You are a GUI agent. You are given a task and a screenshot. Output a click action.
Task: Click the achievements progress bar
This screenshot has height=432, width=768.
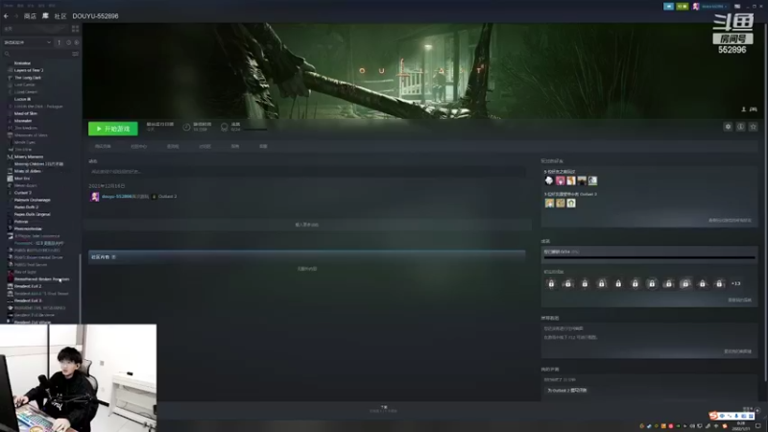pos(650,257)
